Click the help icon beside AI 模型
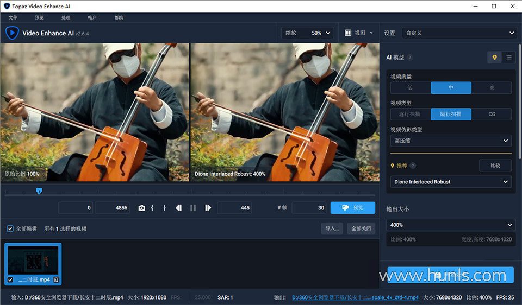 (x=409, y=58)
